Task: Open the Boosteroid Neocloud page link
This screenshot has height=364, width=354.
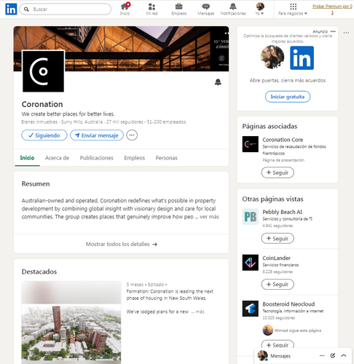Action: [288, 304]
